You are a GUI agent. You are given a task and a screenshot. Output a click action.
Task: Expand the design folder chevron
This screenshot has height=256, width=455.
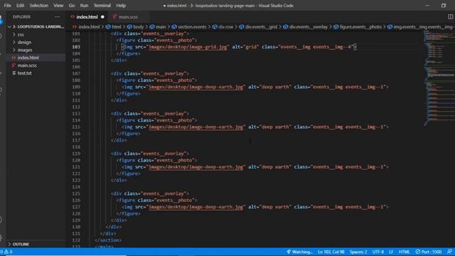[x=14, y=42]
